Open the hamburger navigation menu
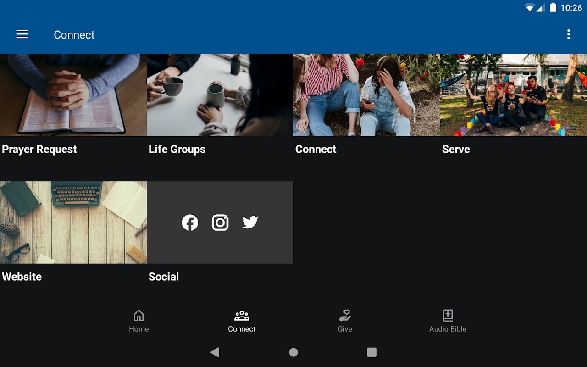Screen dimensions: 587x367 click(22, 34)
